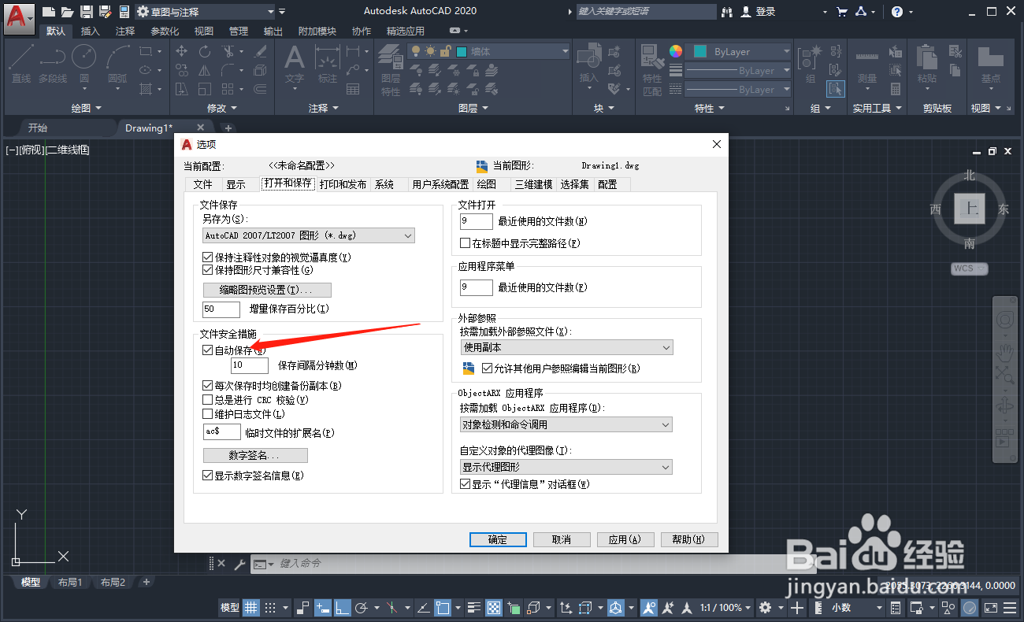Toggle 允许其他用户参照编辑当前图形 checkbox
The height and width of the screenshot is (622, 1024).
point(487,368)
